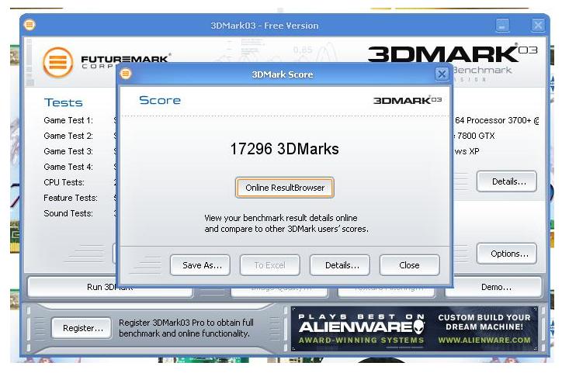Click the orange icon in the 3DMark03 main title bar

pyautogui.click(x=29, y=25)
